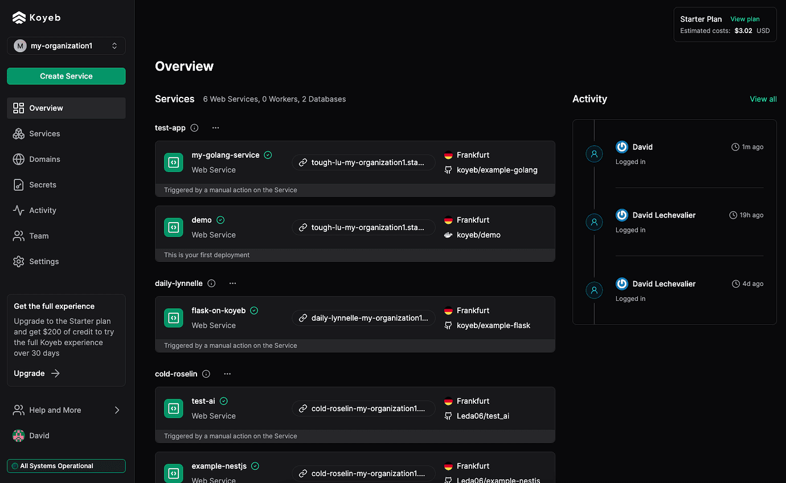
Task: Click the View plan link
Action: tap(744, 19)
